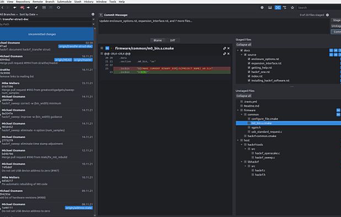Discard the @@ hunk with its X icon
Screen dimensions: 341x217
point(228,53)
